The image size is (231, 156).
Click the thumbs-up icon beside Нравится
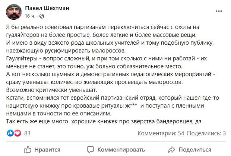pos(28,150)
